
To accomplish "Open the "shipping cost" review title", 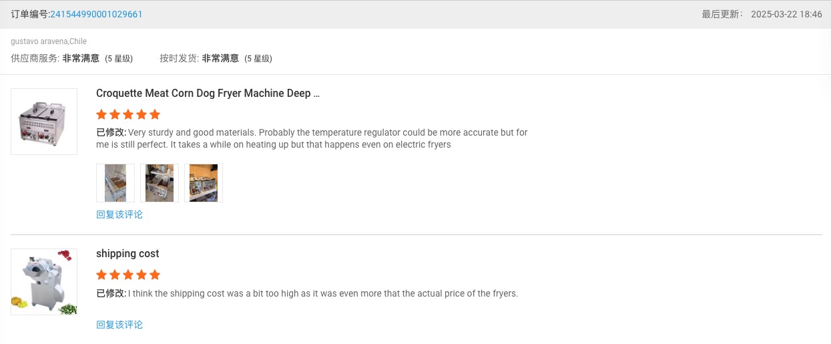I will 127,254.
